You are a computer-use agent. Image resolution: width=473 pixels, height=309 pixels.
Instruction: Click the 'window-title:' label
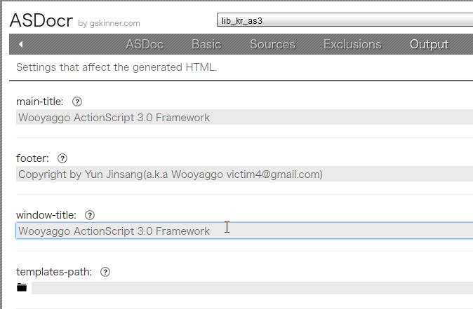click(x=46, y=215)
